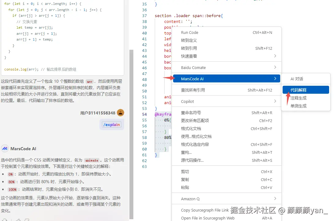Select Open File in Sourcegraph Web
The height and width of the screenshot is (221, 334).
227,218
